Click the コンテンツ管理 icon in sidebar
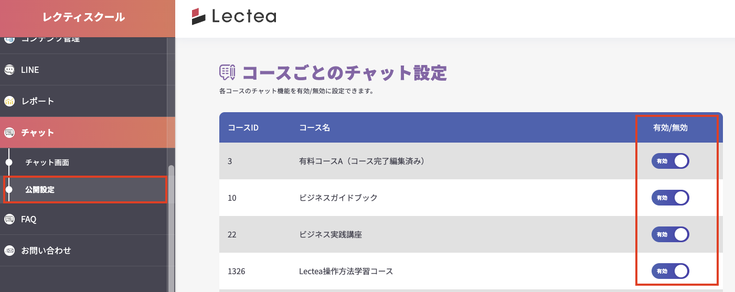Image resolution: width=735 pixels, height=292 pixels. tap(9, 39)
